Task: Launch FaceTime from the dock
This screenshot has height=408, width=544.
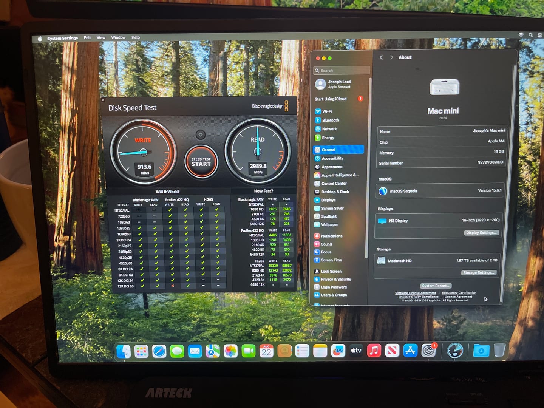Action: point(249,351)
